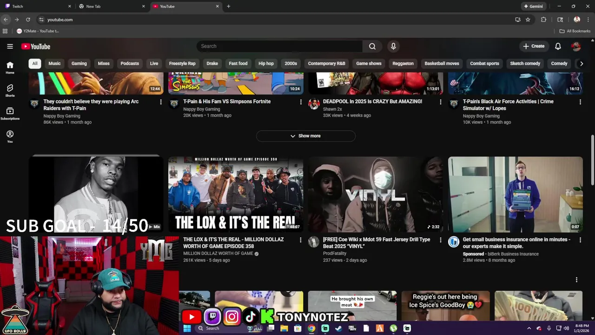Viewport: 595px width, 335px height.
Task: Open options for VINYL beat video
Action: coord(441,240)
